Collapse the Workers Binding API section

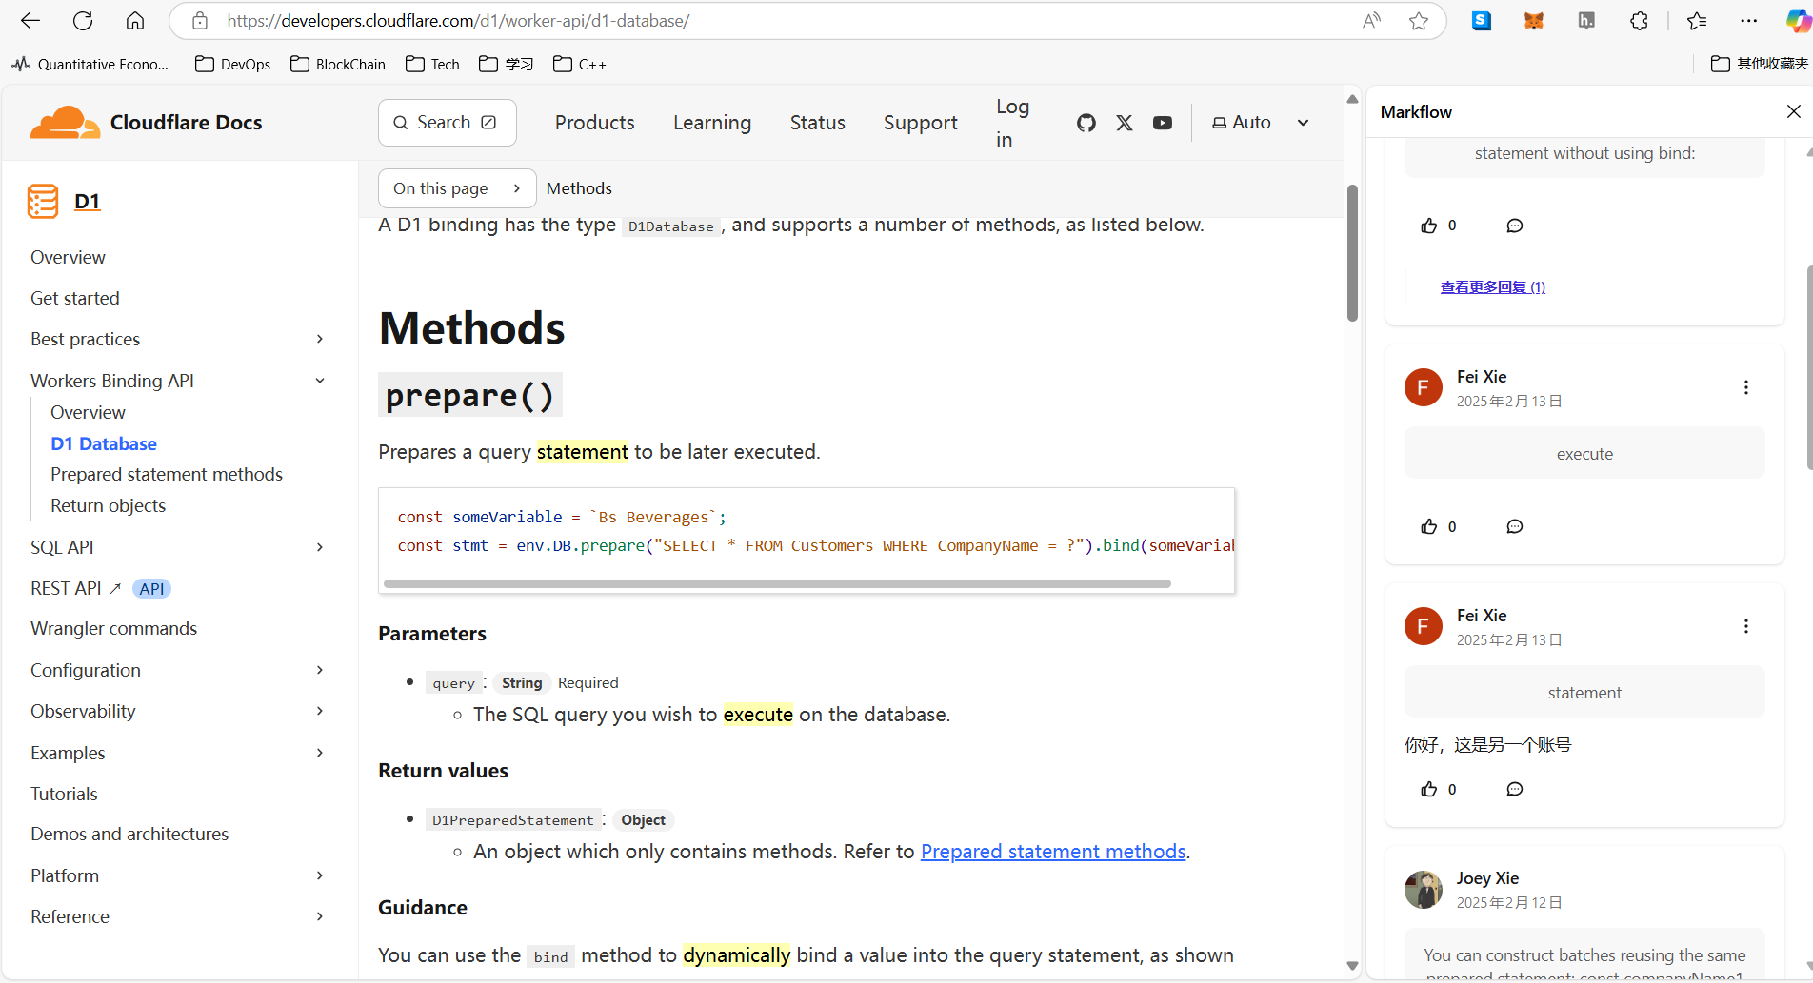[320, 381]
